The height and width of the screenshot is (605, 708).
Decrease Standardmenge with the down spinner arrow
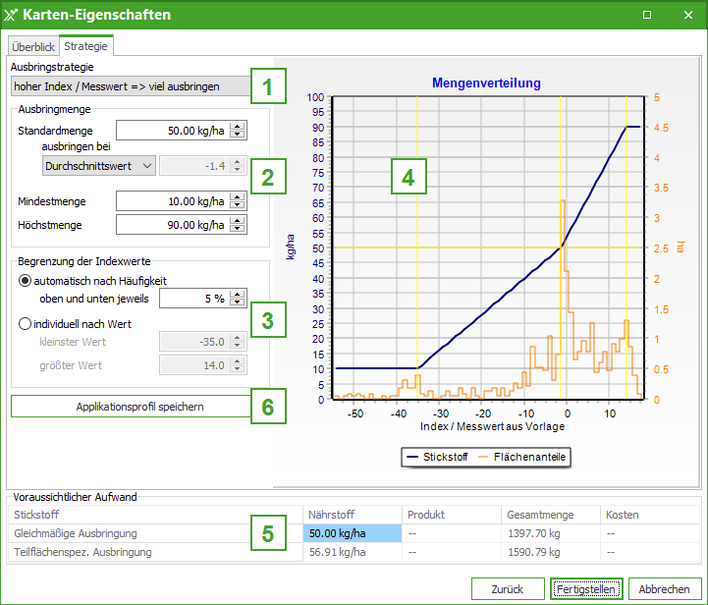tap(237, 135)
